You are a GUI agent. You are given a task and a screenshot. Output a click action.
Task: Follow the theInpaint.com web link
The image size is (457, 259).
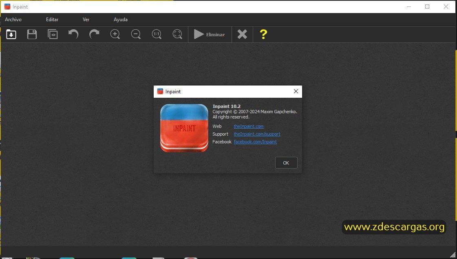[x=249, y=126]
